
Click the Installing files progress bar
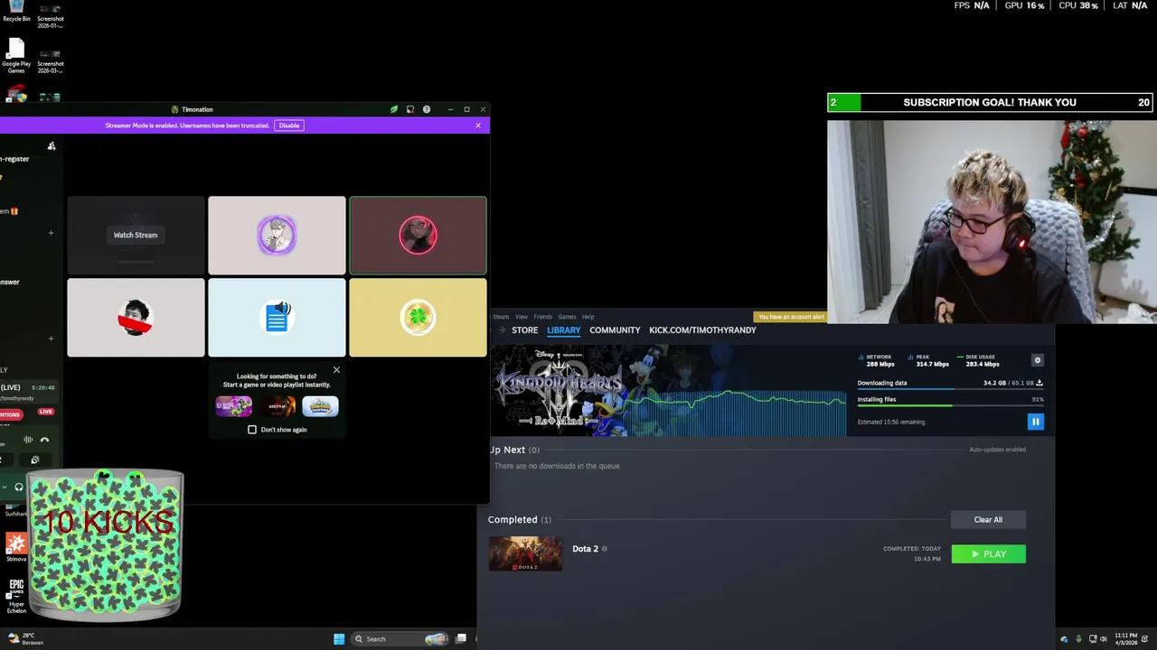tap(950, 405)
